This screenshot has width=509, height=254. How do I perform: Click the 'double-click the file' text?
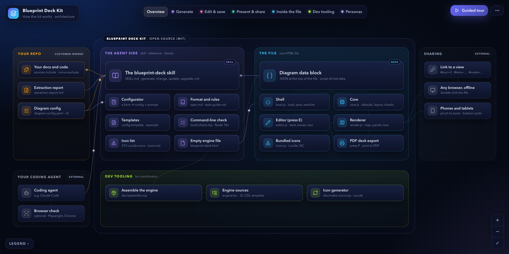(454, 93)
